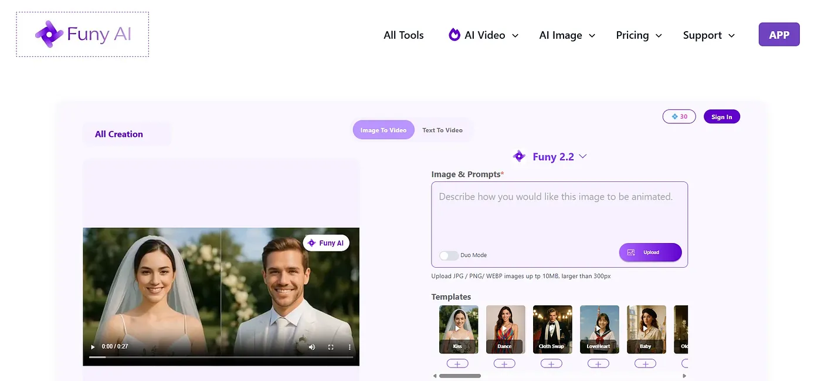Switch to Image To Video tab
The width and height of the screenshot is (821, 381).
[384, 130]
